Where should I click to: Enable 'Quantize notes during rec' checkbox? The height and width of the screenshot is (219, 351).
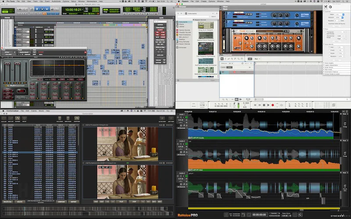point(327,24)
